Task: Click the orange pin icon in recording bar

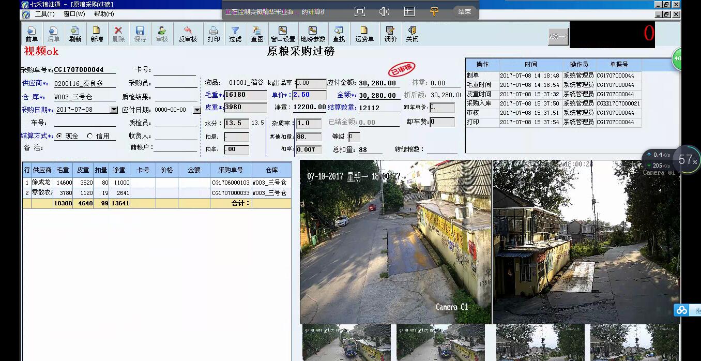Action: point(434,11)
